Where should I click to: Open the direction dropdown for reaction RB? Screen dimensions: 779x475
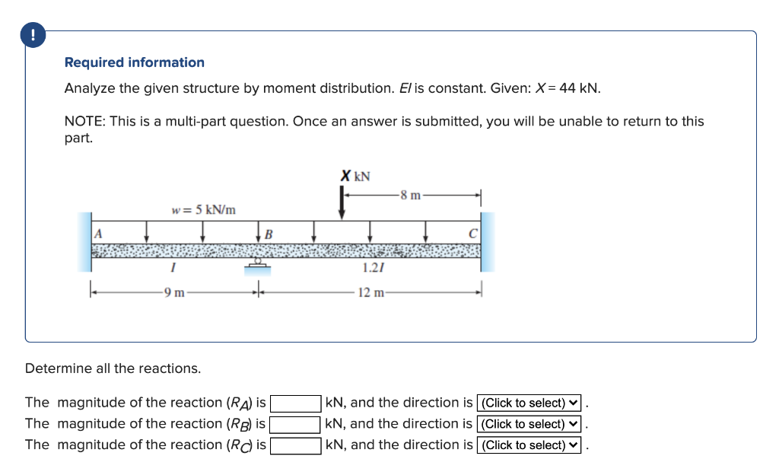[528, 424]
